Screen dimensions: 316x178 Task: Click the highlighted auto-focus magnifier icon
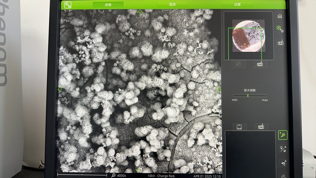283,135
